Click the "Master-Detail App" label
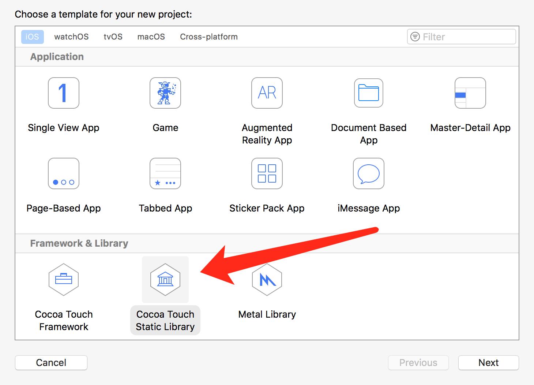 click(470, 128)
